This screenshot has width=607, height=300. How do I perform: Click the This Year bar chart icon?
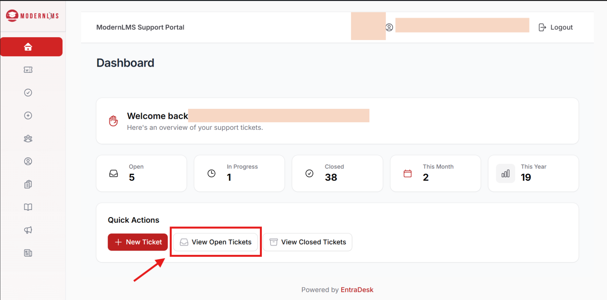click(x=506, y=173)
